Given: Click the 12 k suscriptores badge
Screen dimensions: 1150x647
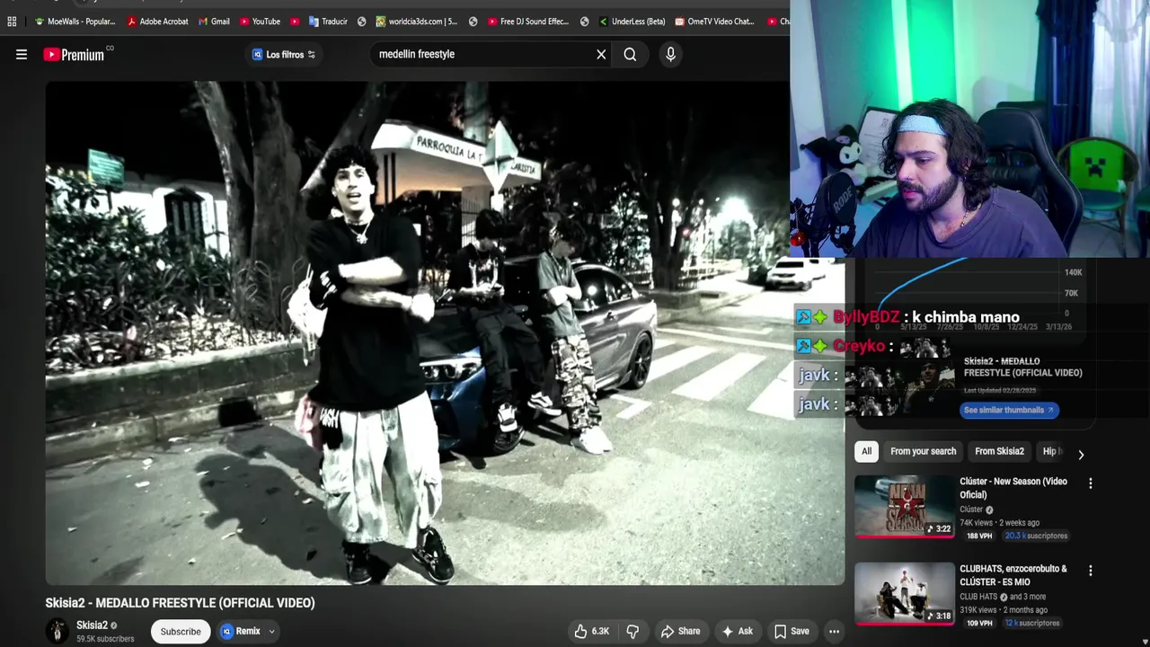Looking at the screenshot, I should (1031, 623).
